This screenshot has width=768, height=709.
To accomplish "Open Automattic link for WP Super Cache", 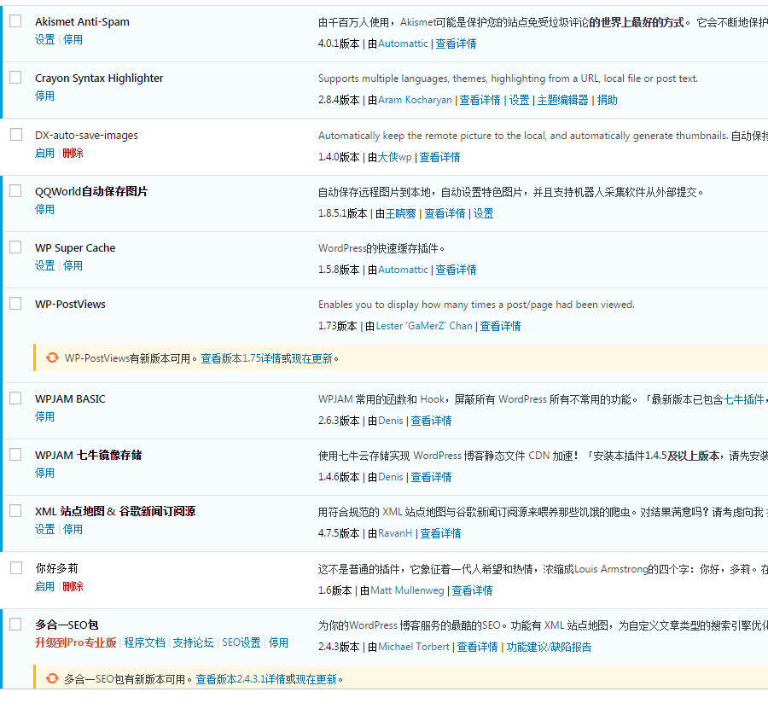I will pyautogui.click(x=403, y=270).
